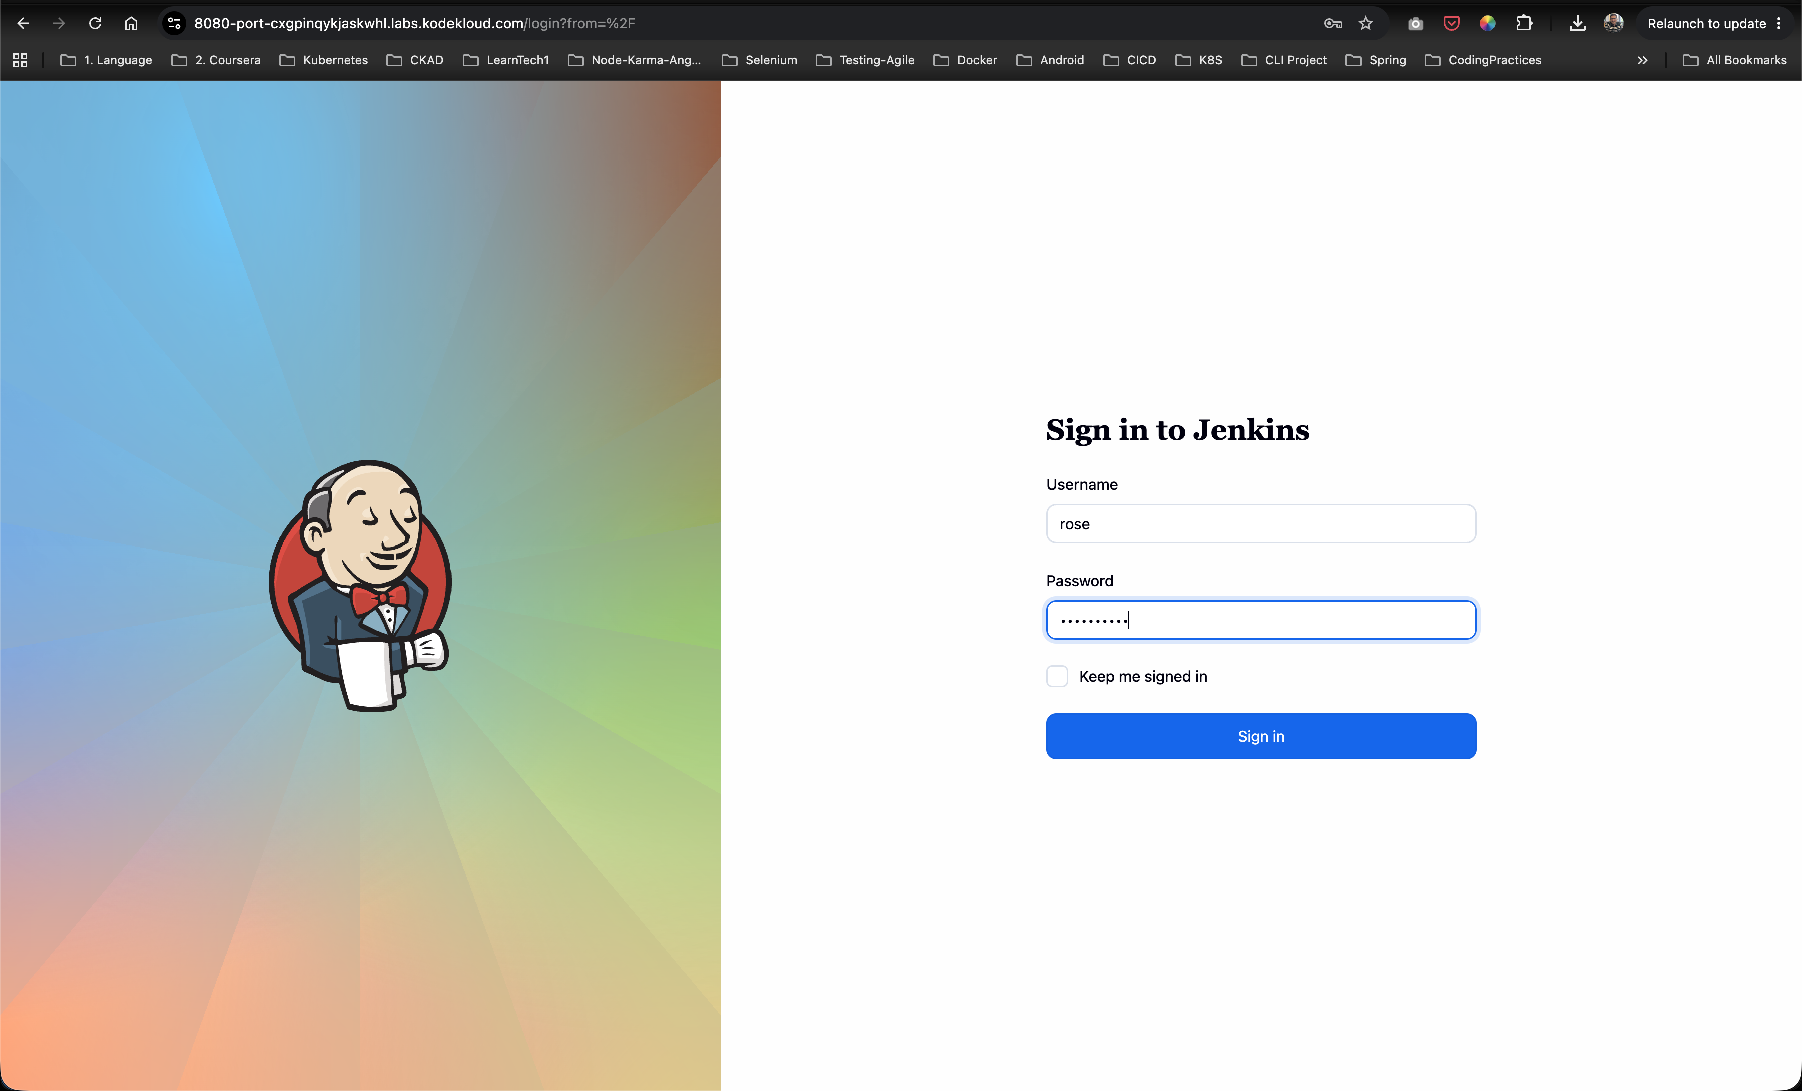Focus the address bar URL
The width and height of the screenshot is (1802, 1091).
click(x=414, y=24)
